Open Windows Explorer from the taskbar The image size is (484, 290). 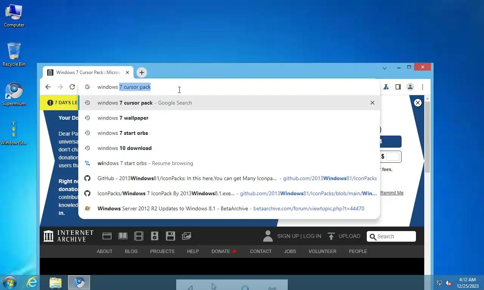(x=55, y=282)
